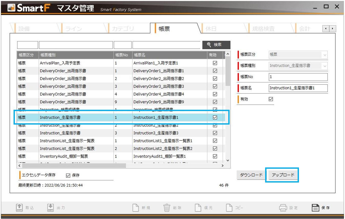Viewport: 345px width, 219px height.
Task: Click the restore (復元) icon
Action: [x=198, y=208]
